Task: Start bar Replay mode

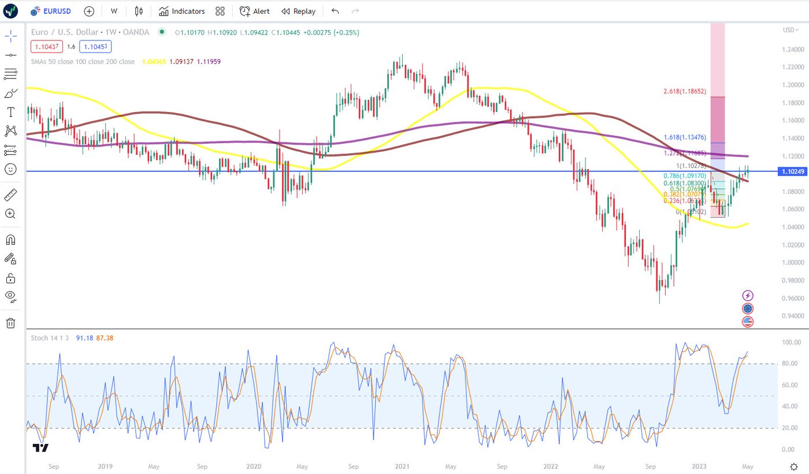Action: [298, 11]
